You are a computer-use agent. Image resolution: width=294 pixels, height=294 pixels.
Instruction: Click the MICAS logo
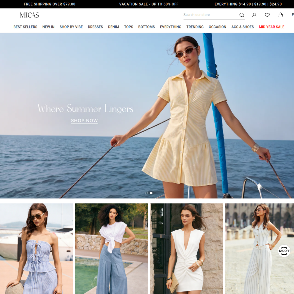tap(29, 15)
